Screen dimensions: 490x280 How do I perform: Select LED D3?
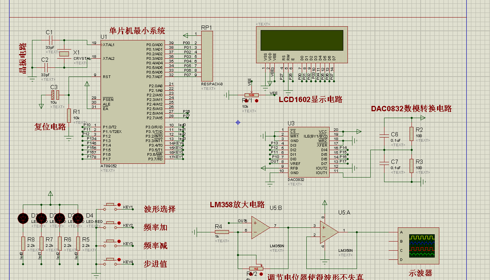(x=59, y=218)
